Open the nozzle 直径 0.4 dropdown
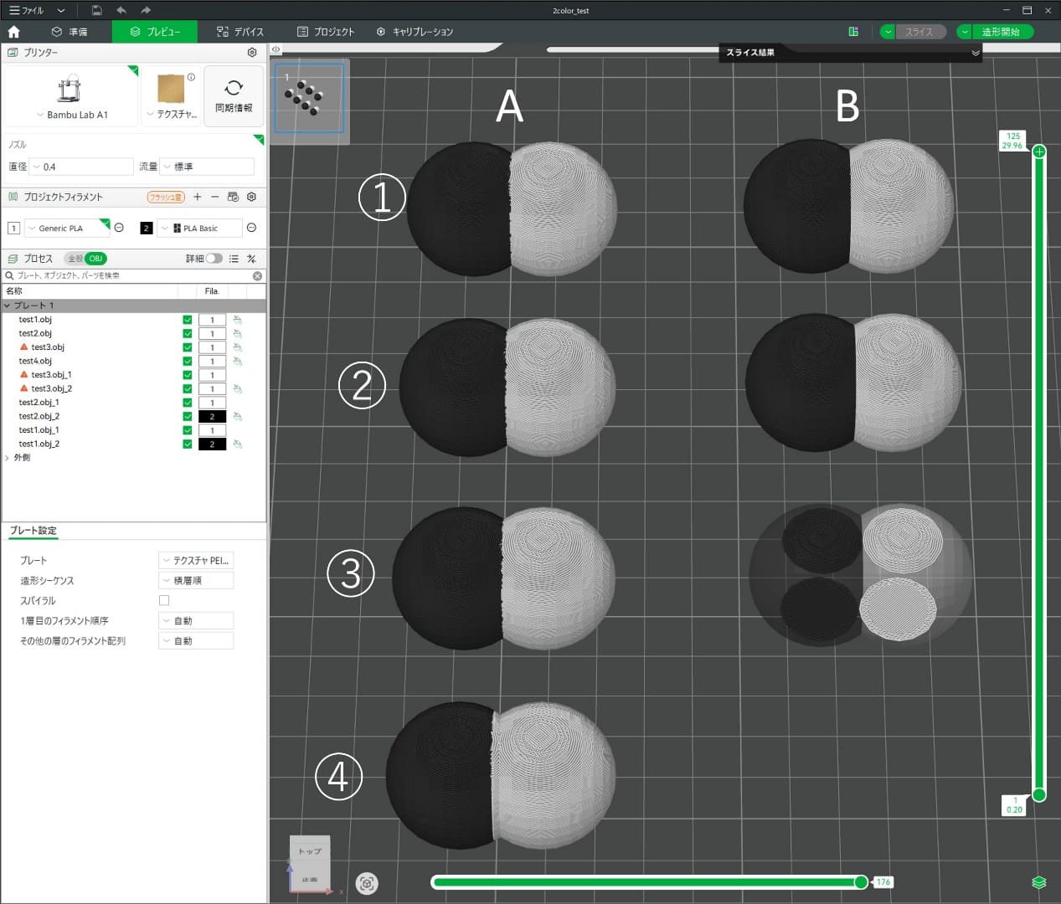The width and height of the screenshot is (1061, 904). click(81, 167)
